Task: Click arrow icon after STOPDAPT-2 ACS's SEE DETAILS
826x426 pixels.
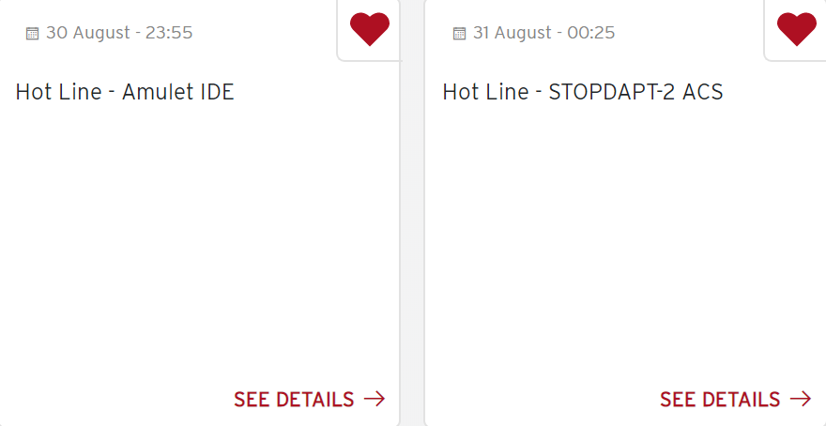Action: 801,399
